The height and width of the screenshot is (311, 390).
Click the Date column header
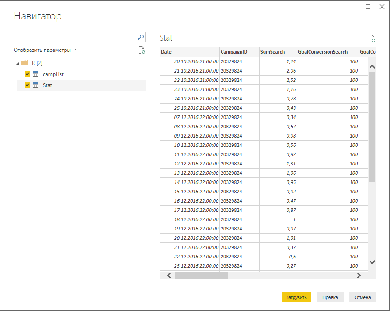190,52
